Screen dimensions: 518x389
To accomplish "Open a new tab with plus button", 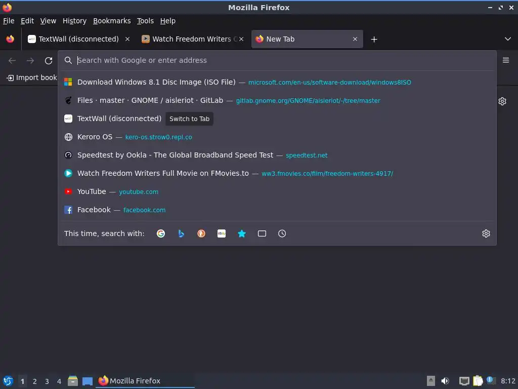I will [374, 40].
